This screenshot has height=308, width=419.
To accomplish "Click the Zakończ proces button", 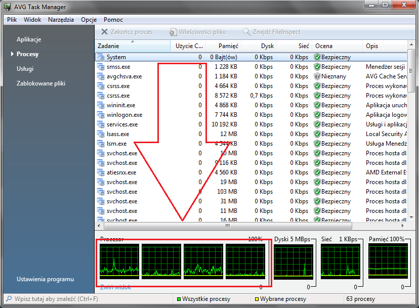I will (x=127, y=32).
